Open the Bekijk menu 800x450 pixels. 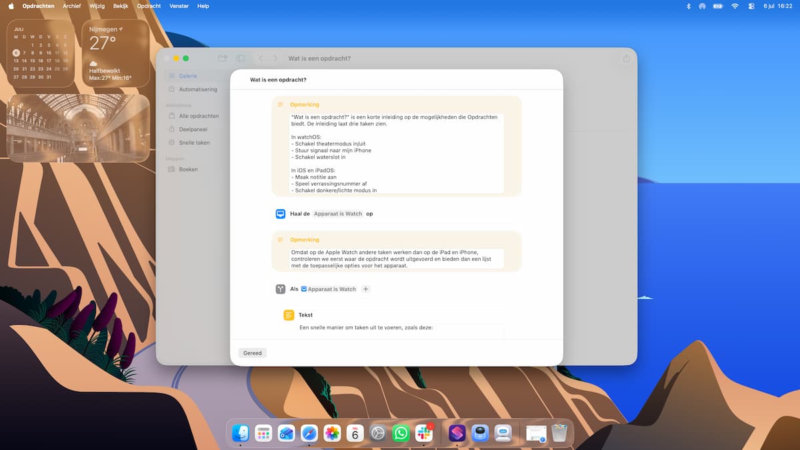click(x=121, y=6)
